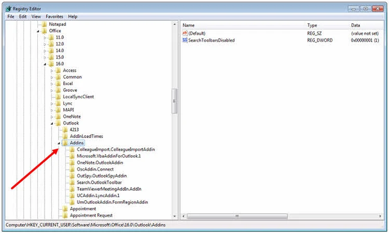The image size is (389, 233).
Task: Select the Appointment key
Action: [83, 209]
